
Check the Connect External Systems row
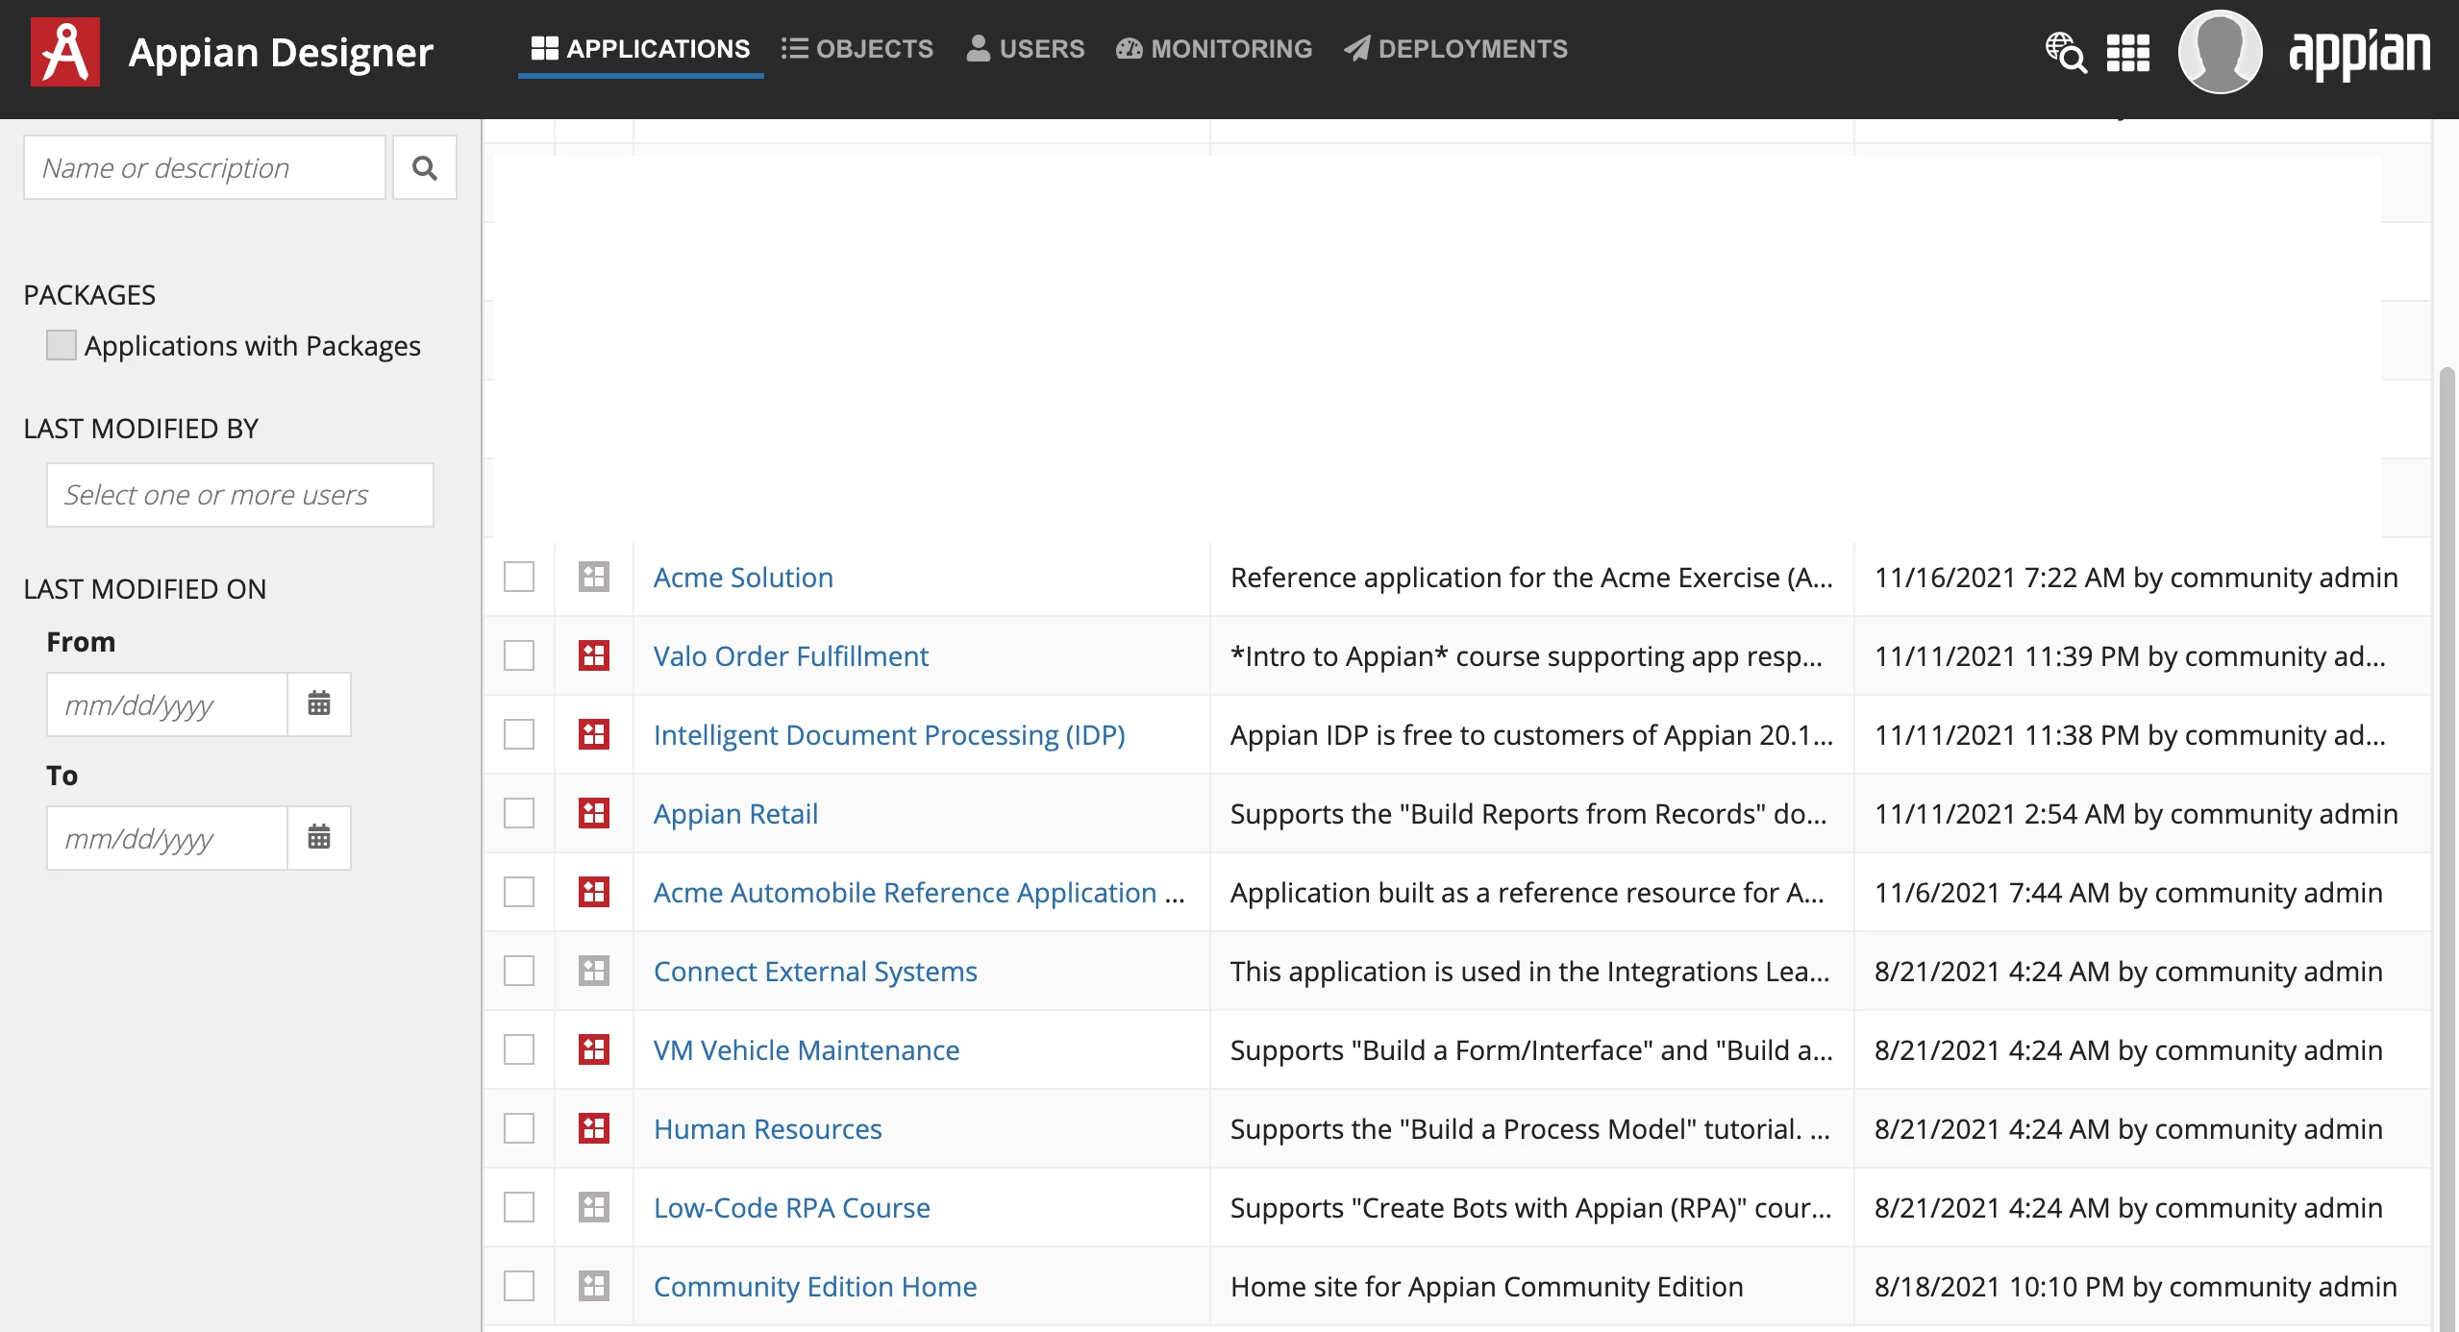(x=519, y=971)
